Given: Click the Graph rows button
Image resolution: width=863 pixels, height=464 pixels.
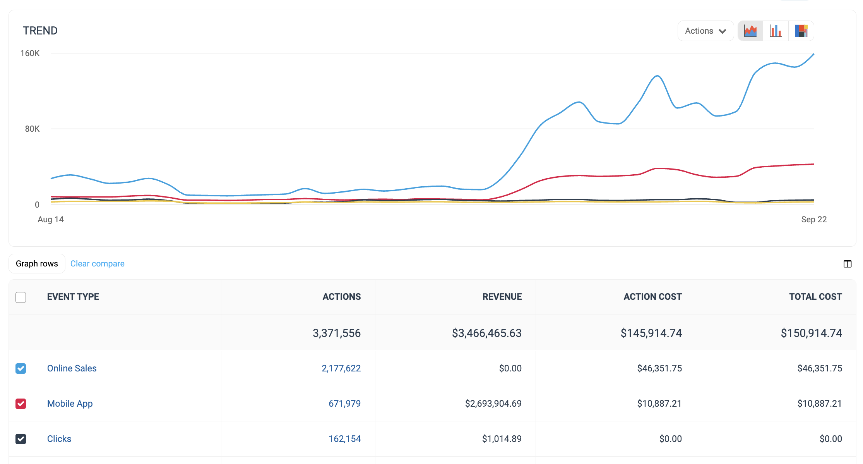Looking at the screenshot, I should coord(37,264).
